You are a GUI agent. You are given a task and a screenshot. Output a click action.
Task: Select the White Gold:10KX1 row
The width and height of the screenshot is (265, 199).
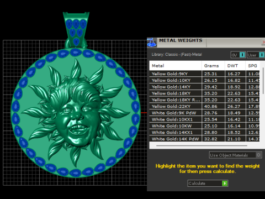click(x=204, y=119)
